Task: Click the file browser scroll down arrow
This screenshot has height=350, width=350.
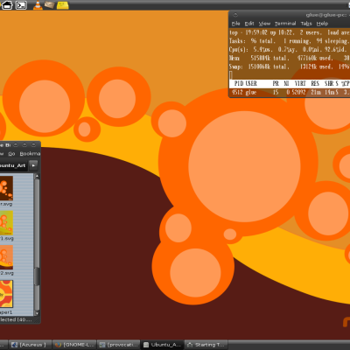Action: pos(37,313)
